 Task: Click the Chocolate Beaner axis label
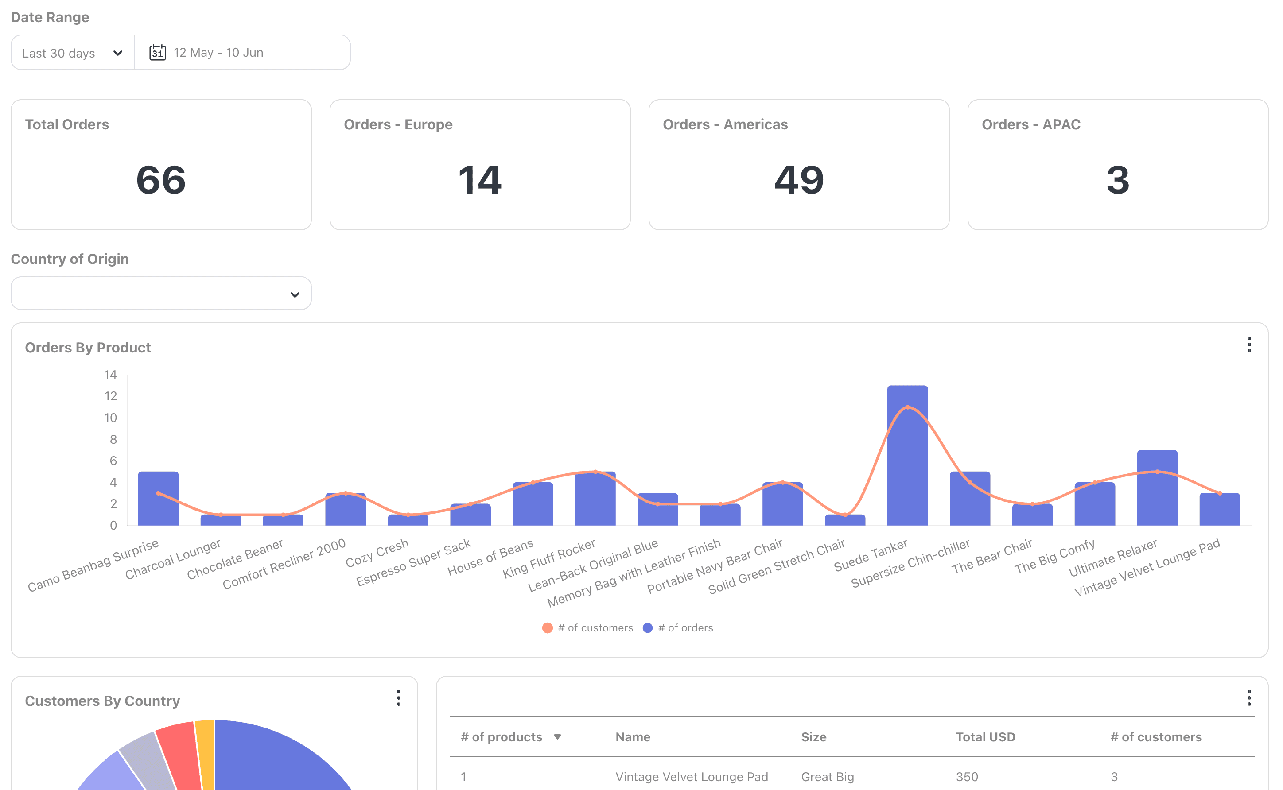tap(235, 559)
